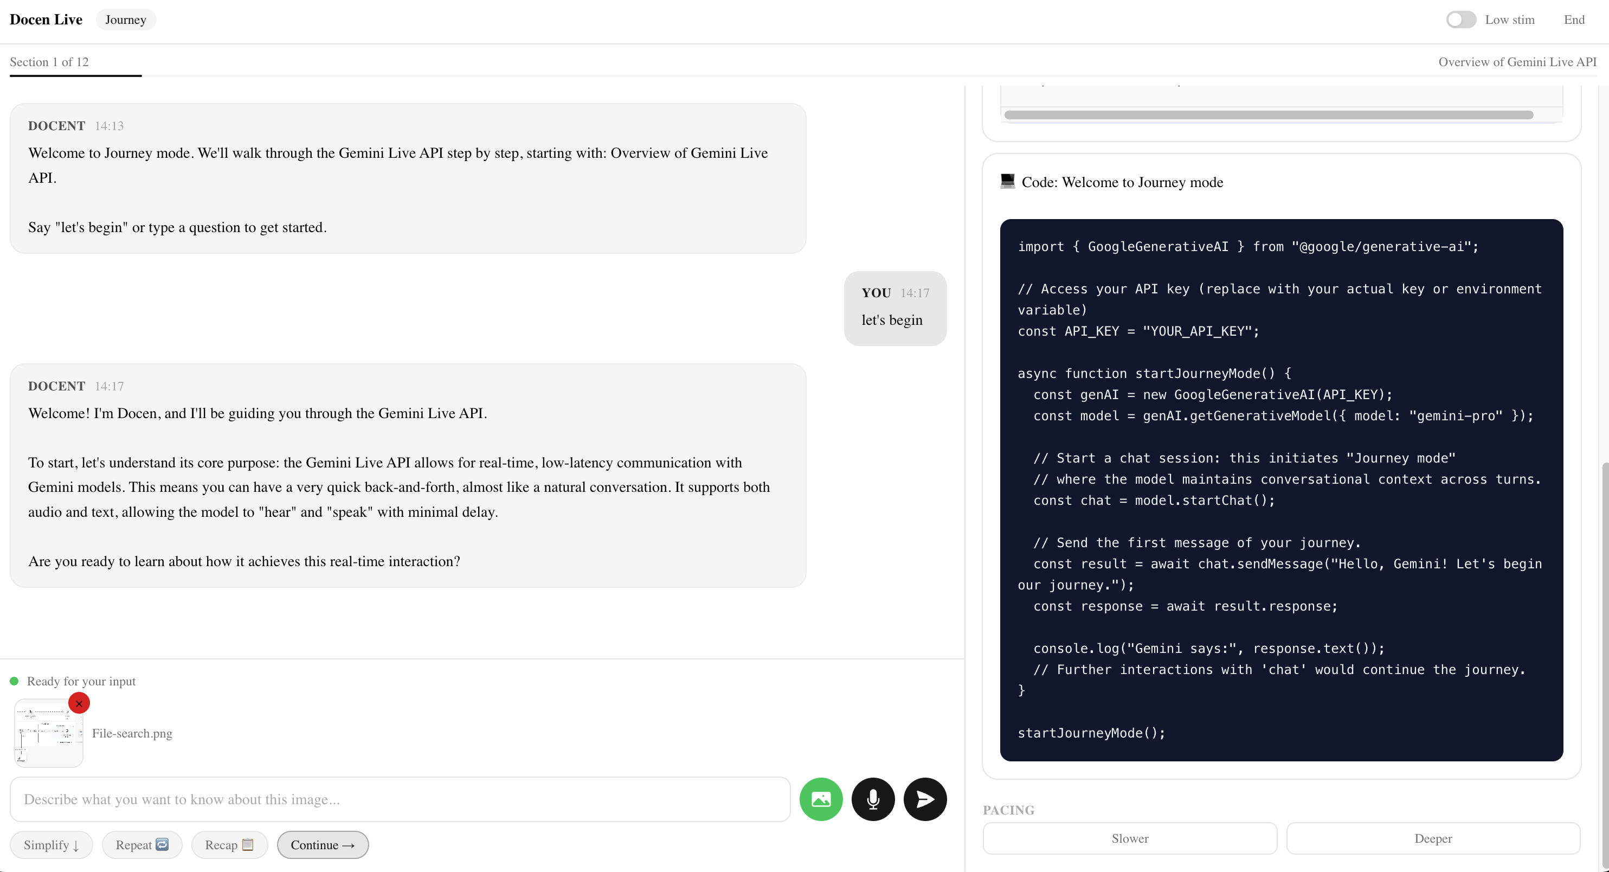Click the message input field
Screen dimensions: 1609x872
400,799
